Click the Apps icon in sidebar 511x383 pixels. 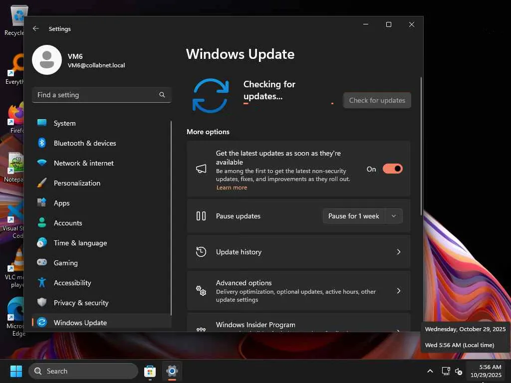(42, 202)
